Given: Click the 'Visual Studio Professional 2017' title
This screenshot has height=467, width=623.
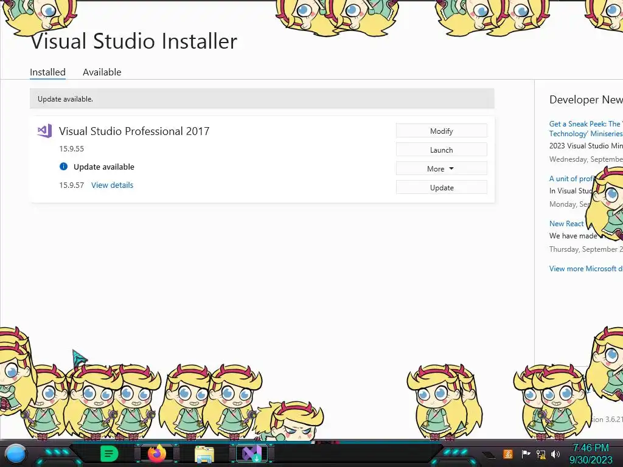Looking at the screenshot, I should pos(134,131).
